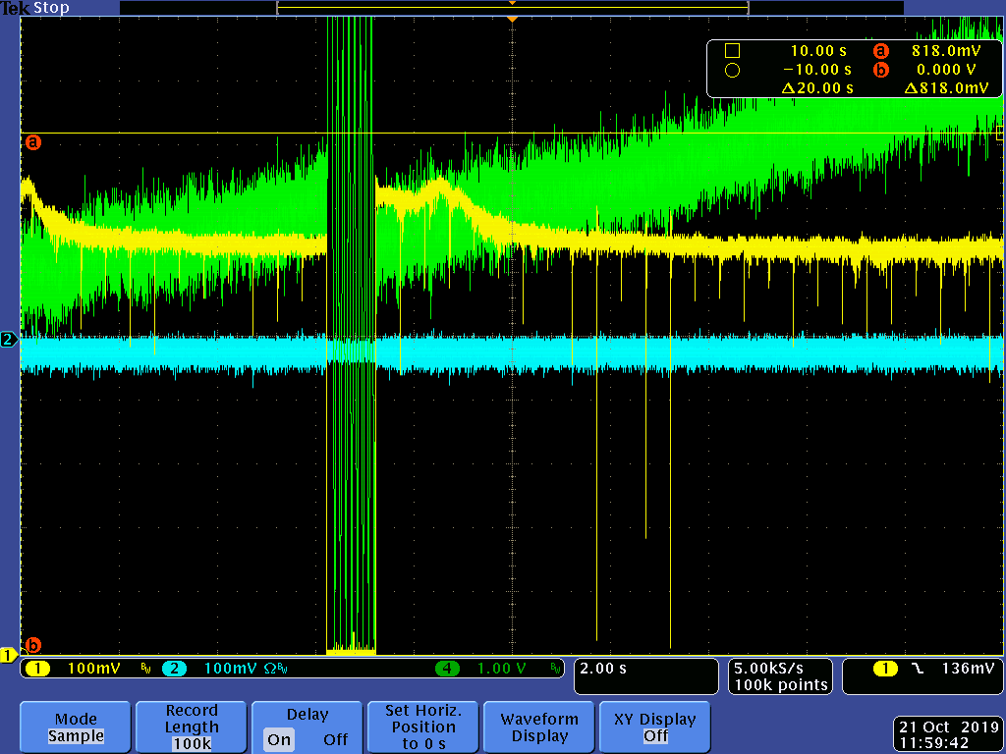The width and height of the screenshot is (1006, 754).
Task: Click the orange trigger position marker at top
Action: coord(511,19)
